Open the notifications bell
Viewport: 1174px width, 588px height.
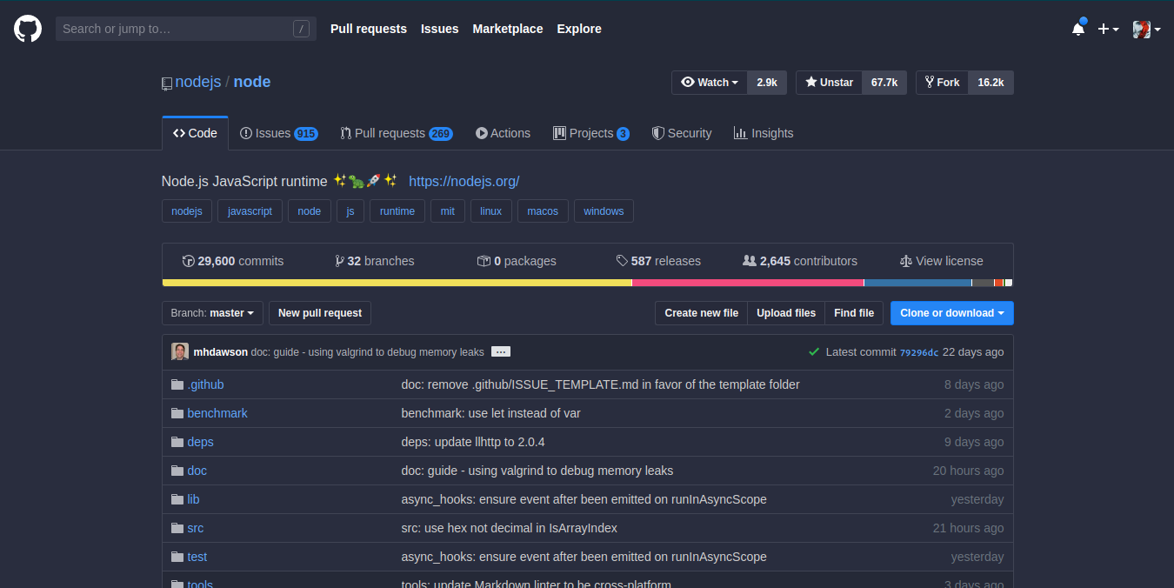click(1078, 28)
